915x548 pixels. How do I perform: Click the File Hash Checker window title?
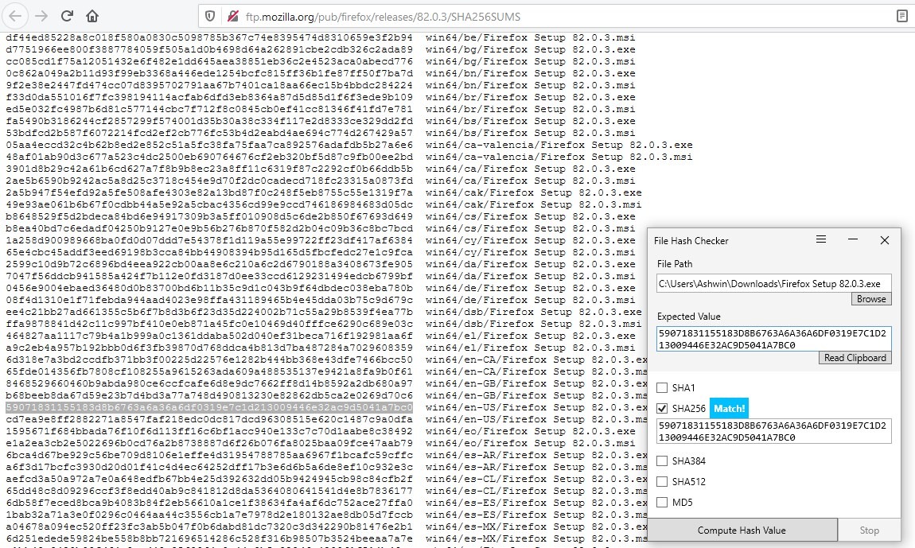[691, 240]
